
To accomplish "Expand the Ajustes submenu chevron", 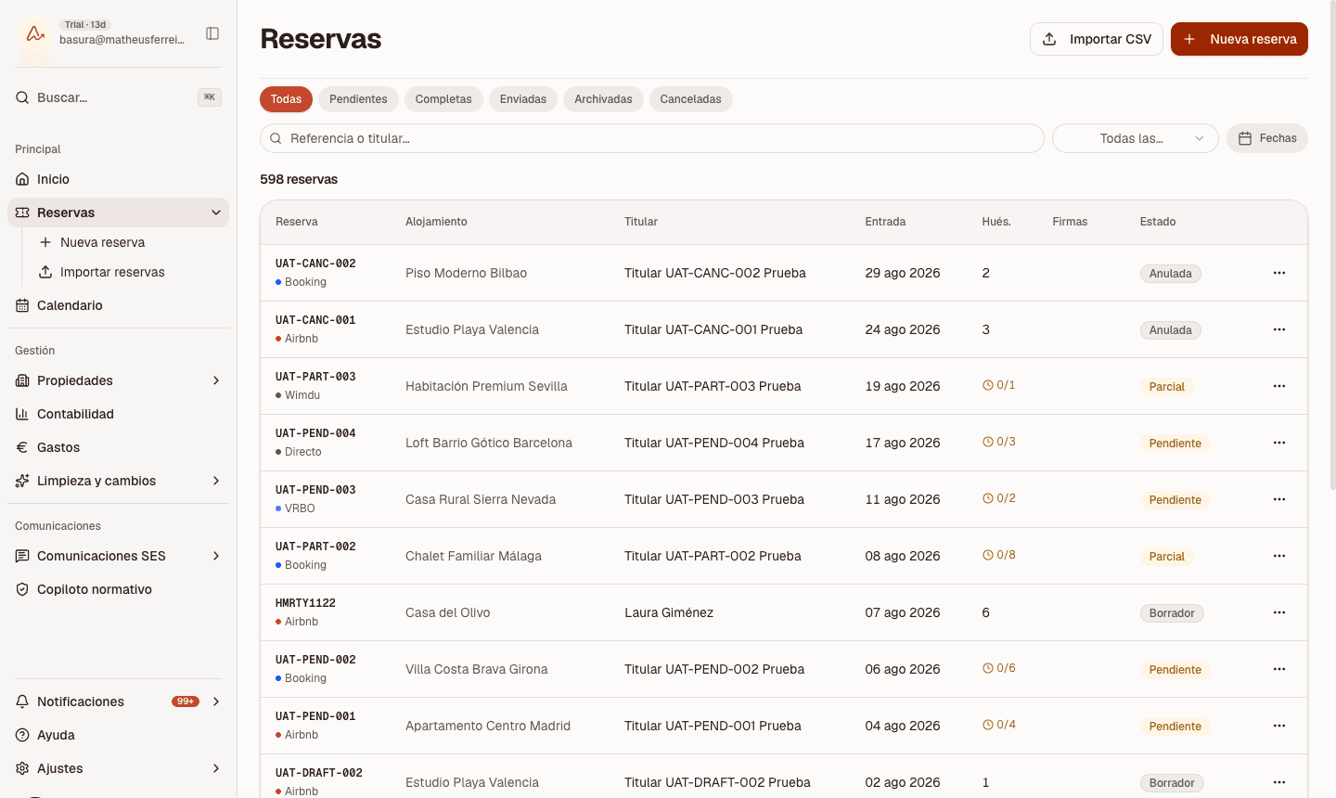I will coord(216,768).
